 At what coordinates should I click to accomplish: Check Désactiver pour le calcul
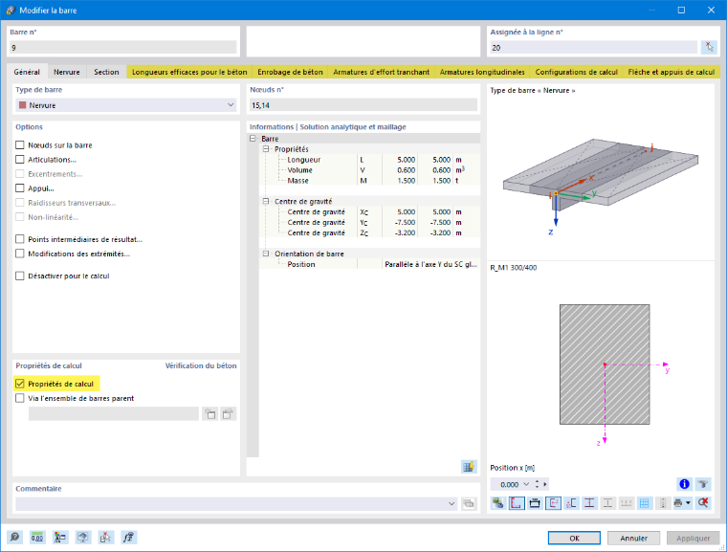tap(20, 276)
